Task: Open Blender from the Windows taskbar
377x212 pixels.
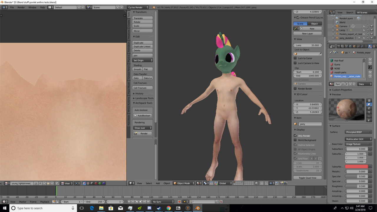Action: pos(197,208)
